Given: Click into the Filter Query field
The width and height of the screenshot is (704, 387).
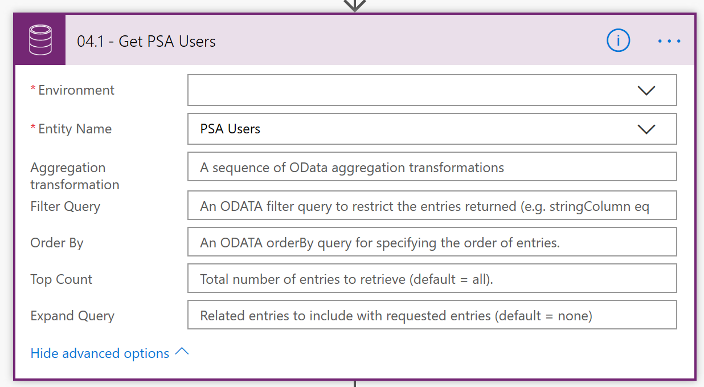Looking at the screenshot, I should [432, 206].
